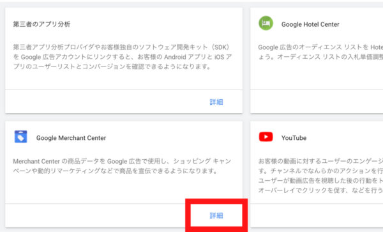Image resolution: width=383 pixels, height=232 pixels.
Task: Open 詳細 link in 第三者のアプリ分析 card
Action: tap(216, 102)
